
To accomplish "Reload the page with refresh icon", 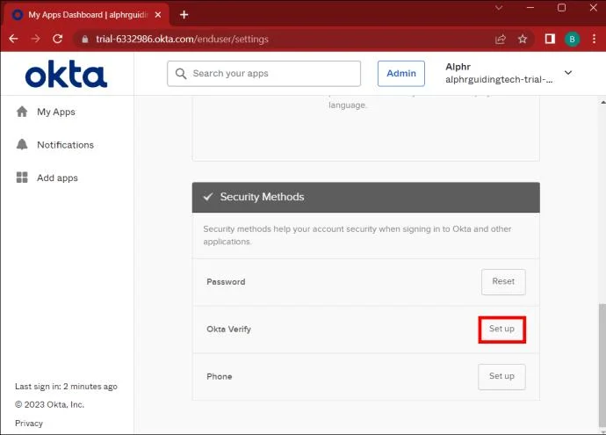I will (x=58, y=39).
